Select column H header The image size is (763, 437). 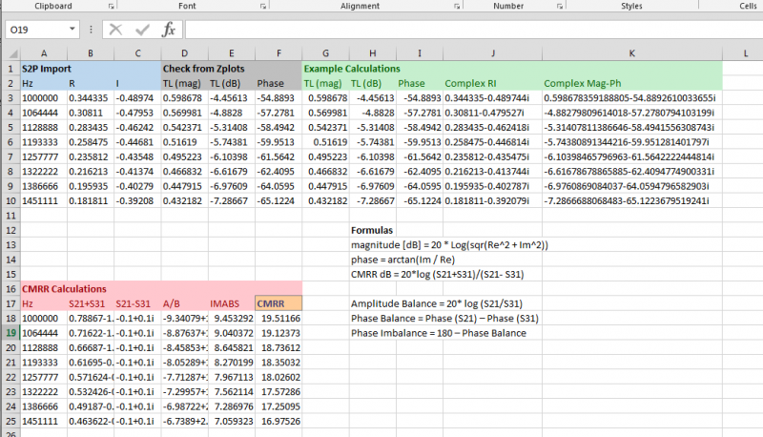click(x=372, y=53)
